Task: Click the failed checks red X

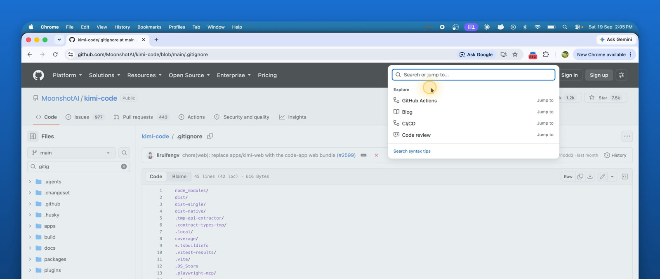Action: click(376, 155)
